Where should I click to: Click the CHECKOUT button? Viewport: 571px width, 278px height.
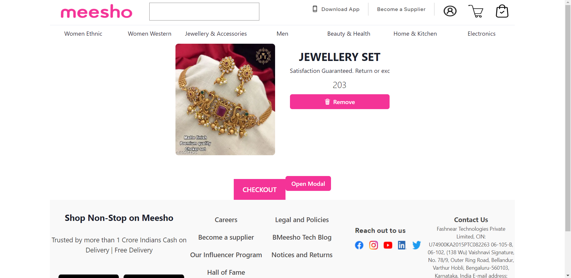(259, 189)
